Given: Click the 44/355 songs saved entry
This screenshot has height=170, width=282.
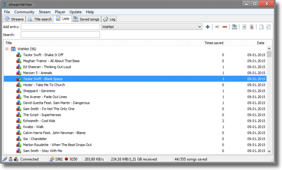Looking at the screenshot, I should pyautogui.click(x=191, y=159).
